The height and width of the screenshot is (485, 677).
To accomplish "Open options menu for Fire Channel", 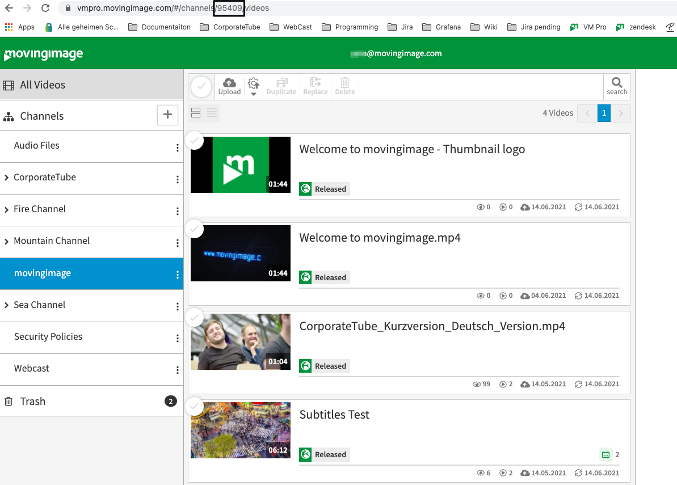I will click(178, 211).
